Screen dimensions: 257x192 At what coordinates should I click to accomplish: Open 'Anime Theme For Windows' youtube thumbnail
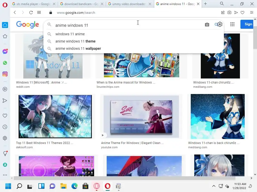(141, 116)
